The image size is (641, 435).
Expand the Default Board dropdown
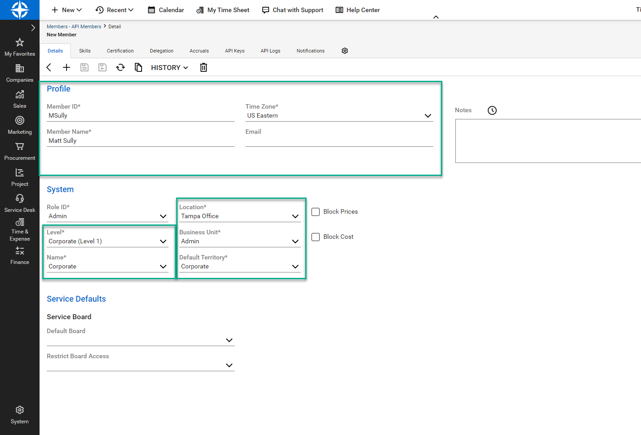(x=229, y=340)
